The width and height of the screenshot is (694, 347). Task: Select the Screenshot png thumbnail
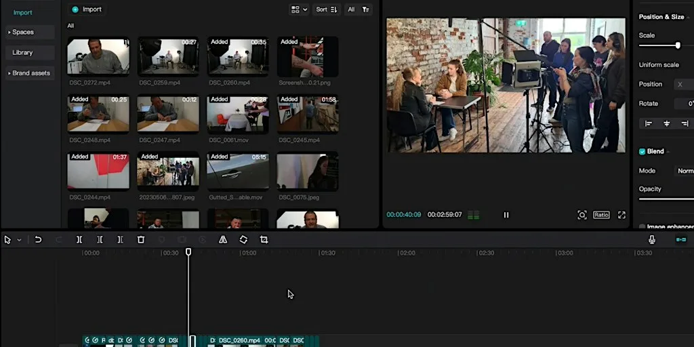[x=308, y=56]
